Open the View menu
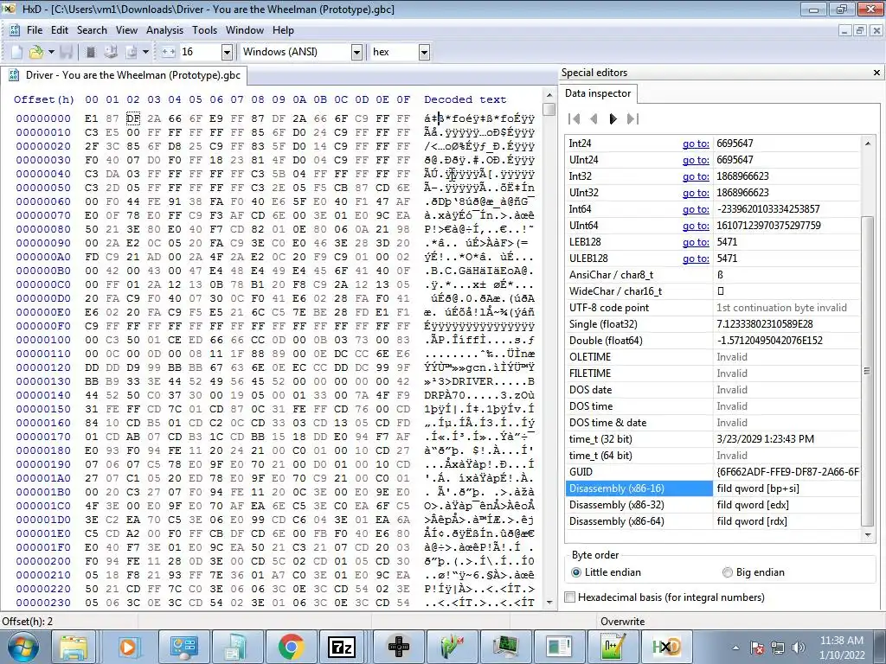 click(x=126, y=30)
